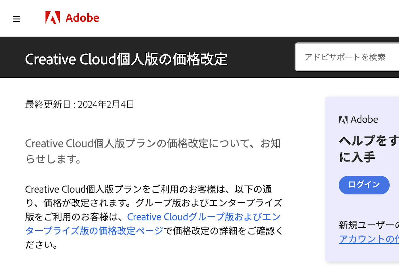399x266 pixels.
Task: Click the blue login button in the sidebar
Action: (364, 185)
